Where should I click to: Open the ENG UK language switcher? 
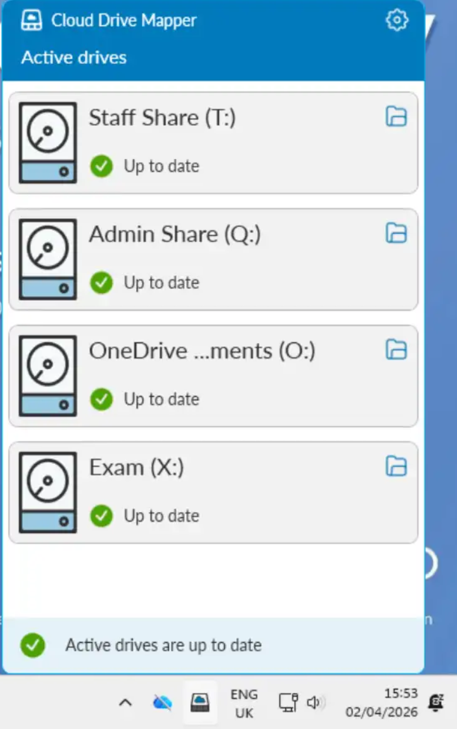pos(244,703)
